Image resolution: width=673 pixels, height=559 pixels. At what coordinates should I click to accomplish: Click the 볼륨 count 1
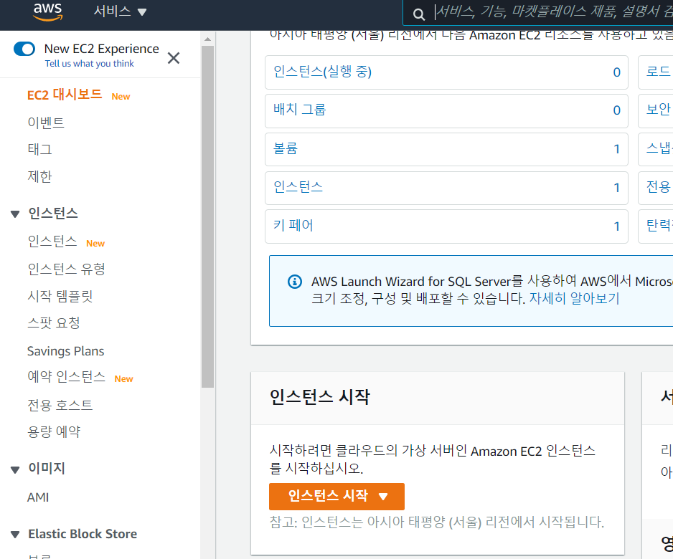[x=617, y=149]
